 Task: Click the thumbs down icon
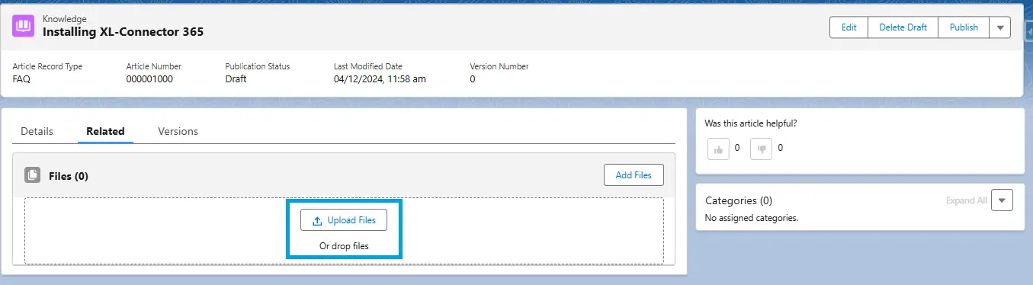pos(761,149)
